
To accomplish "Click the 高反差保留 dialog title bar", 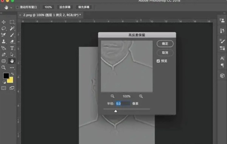I will click(137, 35).
